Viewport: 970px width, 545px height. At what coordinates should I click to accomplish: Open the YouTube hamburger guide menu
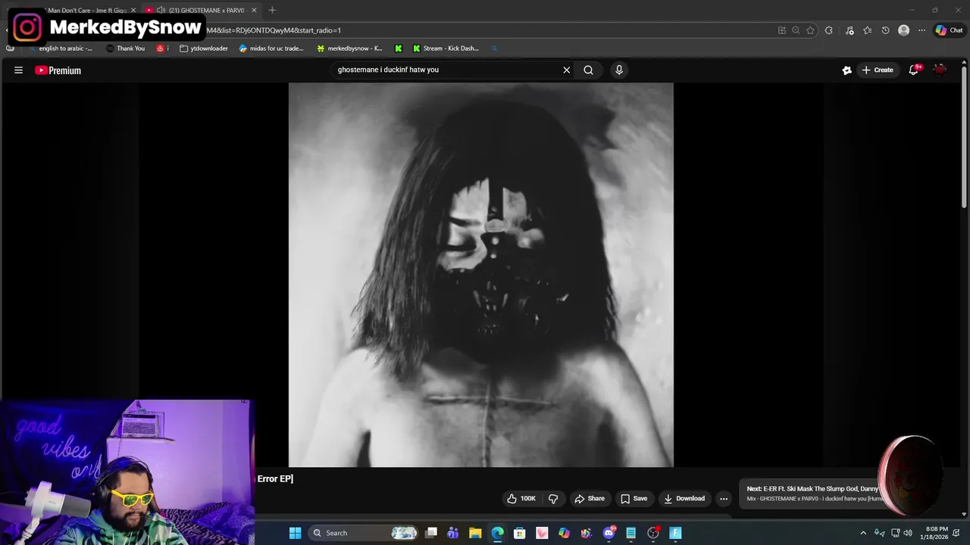point(18,70)
